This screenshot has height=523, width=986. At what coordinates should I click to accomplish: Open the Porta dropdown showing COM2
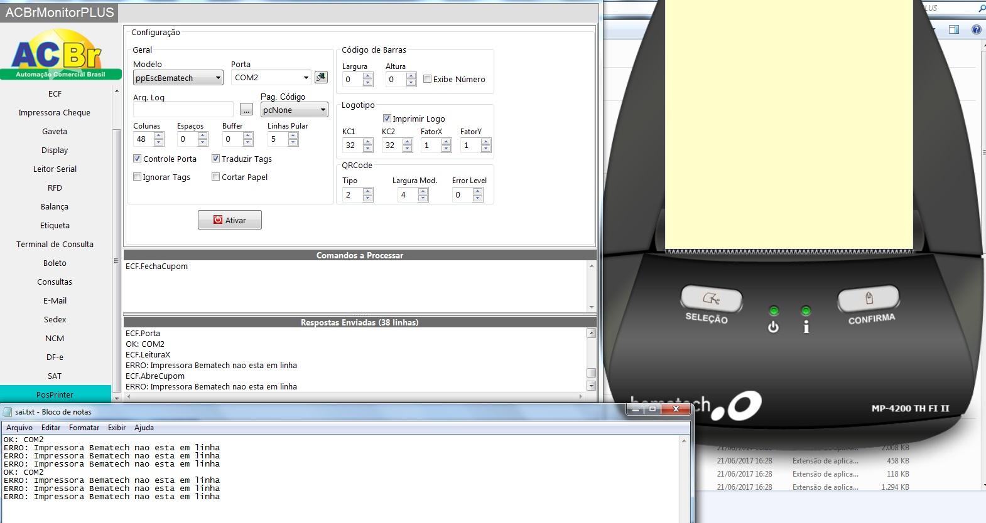[271, 77]
